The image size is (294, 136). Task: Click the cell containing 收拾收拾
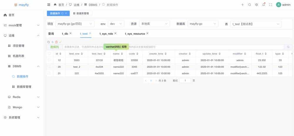click(x=118, y=60)
